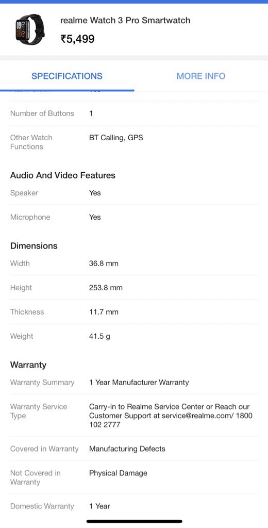Tap the Warranty section heading
Image resolution: width=268 pixels, height=528 pixels.
28,365
